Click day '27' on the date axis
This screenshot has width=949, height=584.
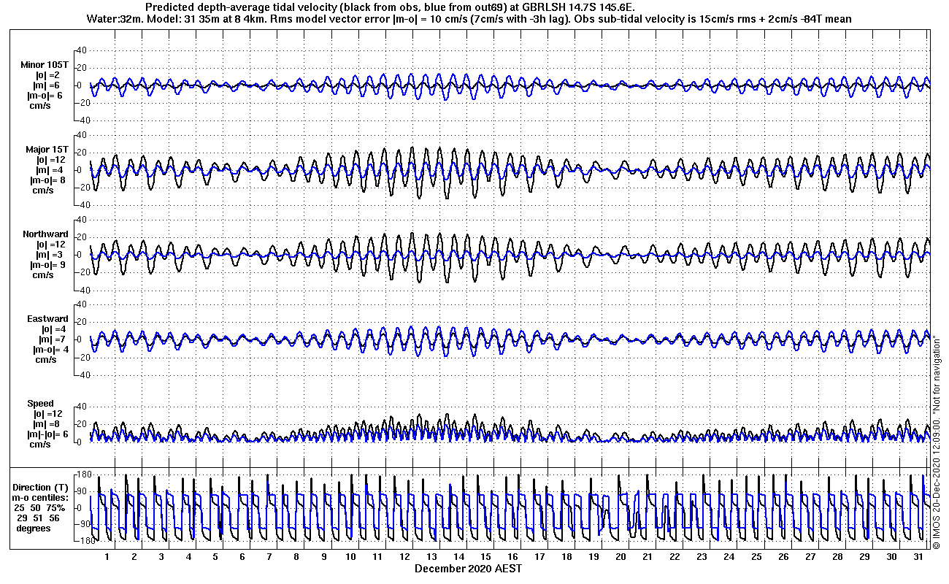[x=810, y=557]
